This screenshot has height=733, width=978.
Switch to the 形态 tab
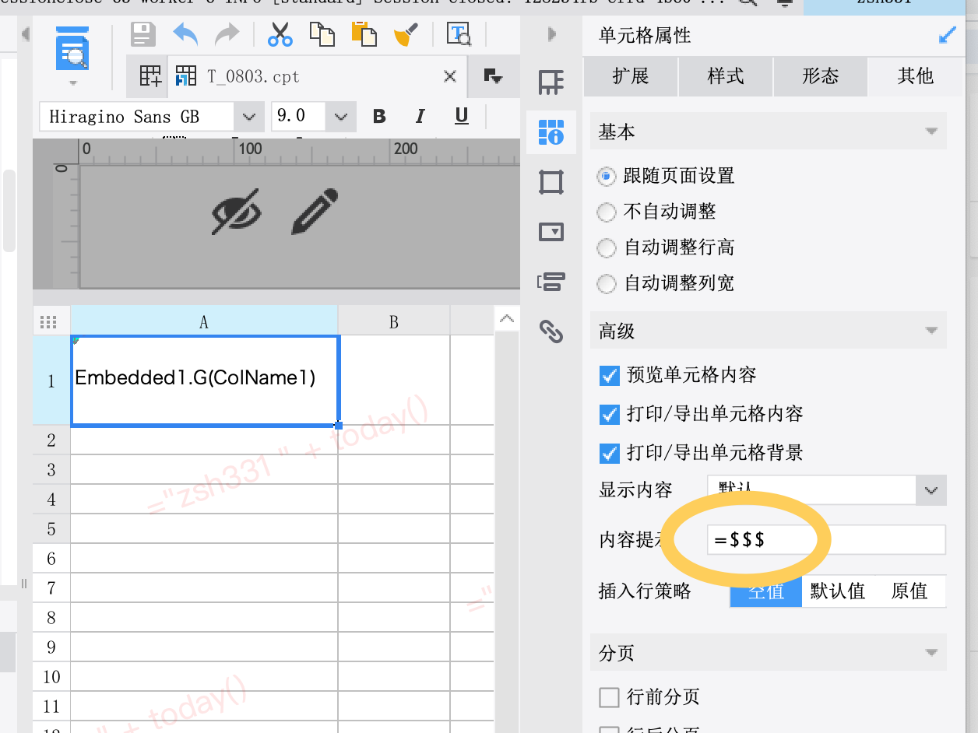[821, 76]
